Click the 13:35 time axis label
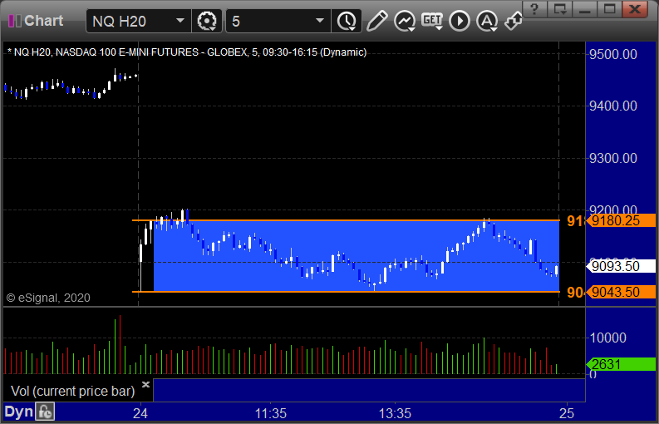 point(395,413)
